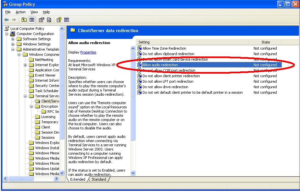Sort list by the Setting column header
The image size is (300, 192).
pos(193,42)
